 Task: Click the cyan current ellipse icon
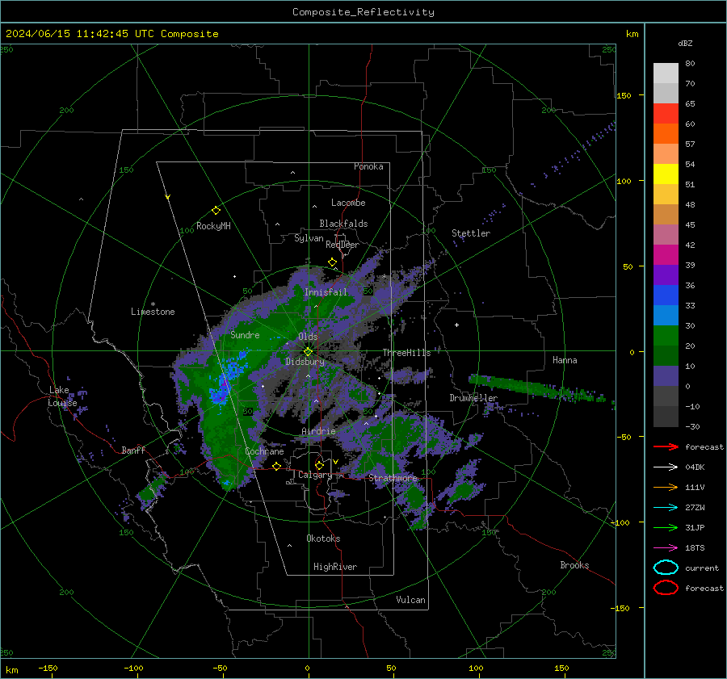pyautogui.click(x=666, y=568)
